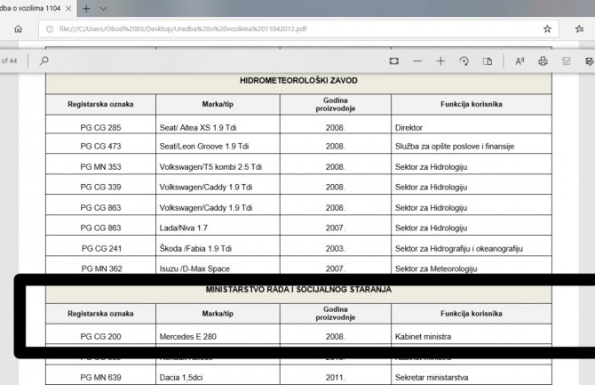Add page to favorites with star icon

(547, 28)
